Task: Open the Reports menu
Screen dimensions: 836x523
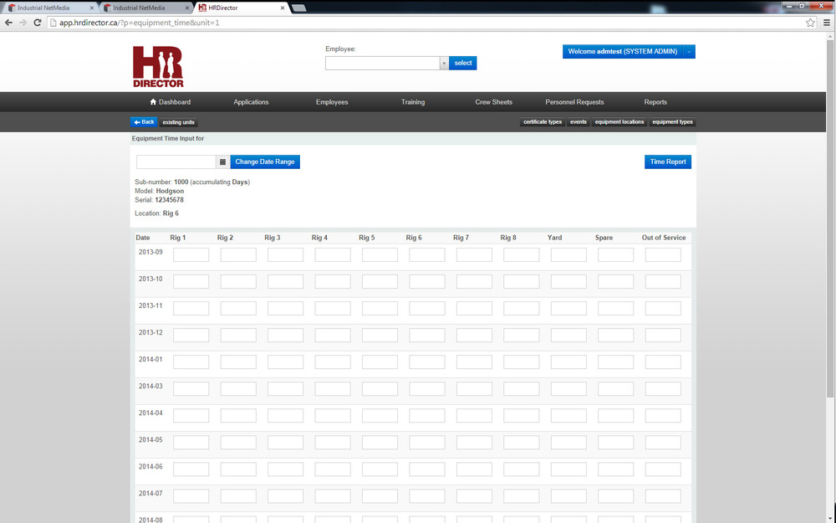Action: [x=655, y=102]
